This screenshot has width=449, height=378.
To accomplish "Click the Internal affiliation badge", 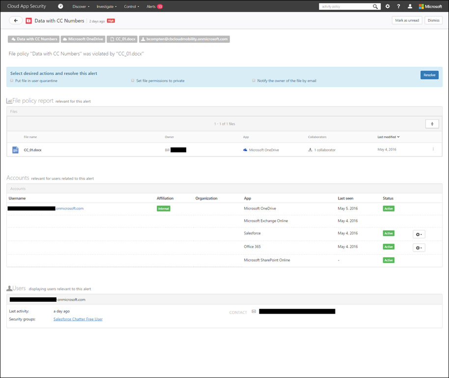I will click(x=164, y=208).
